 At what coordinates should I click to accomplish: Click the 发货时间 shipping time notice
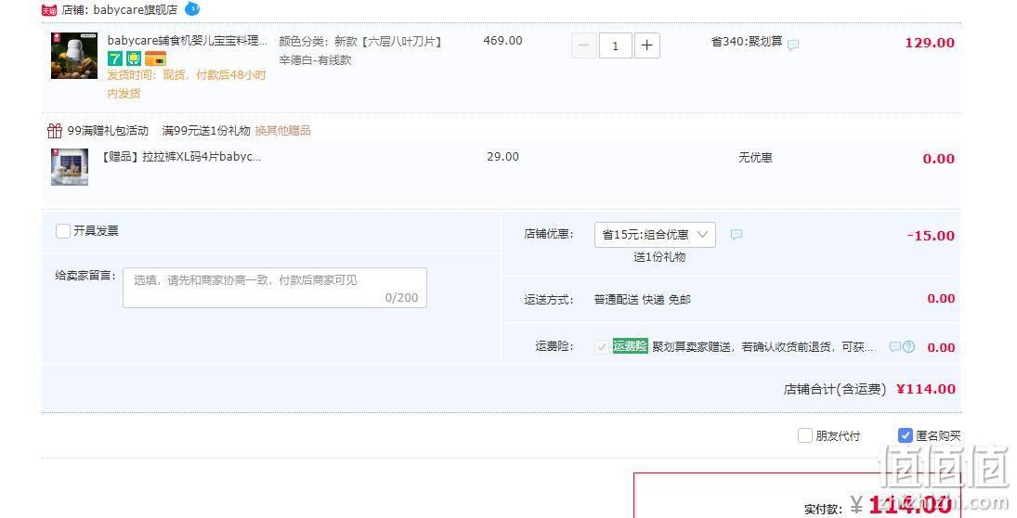187,84
